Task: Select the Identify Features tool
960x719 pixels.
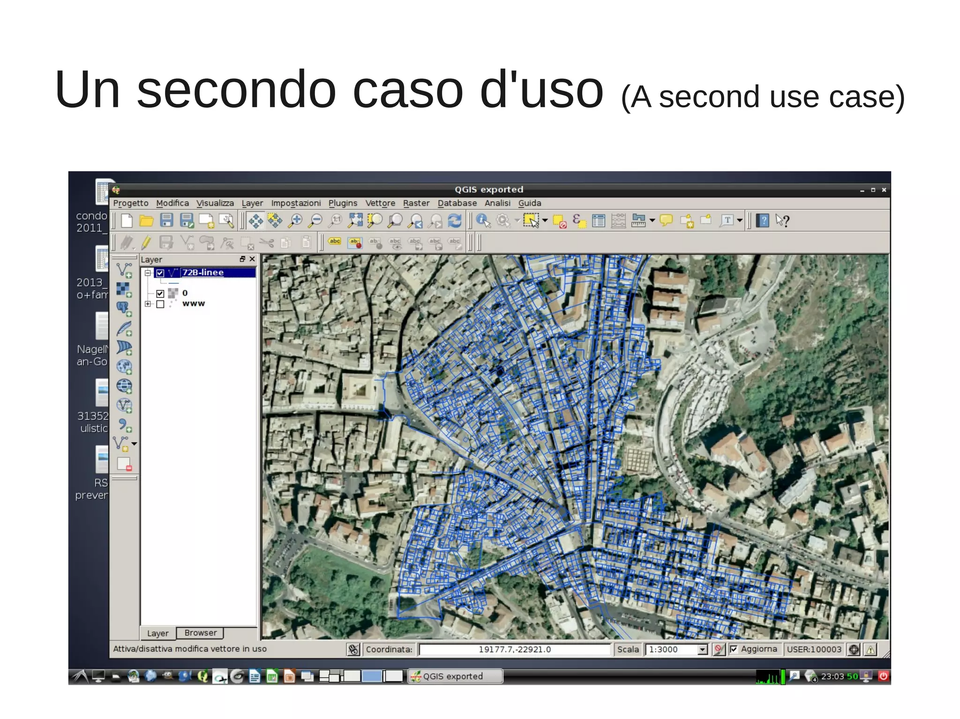Action: click(x=483, y=220)
